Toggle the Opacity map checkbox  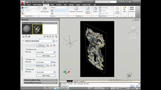[x=27, y=59]
